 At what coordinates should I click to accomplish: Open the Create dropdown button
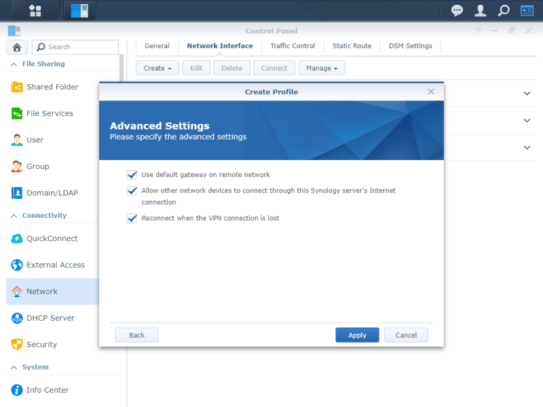point(157,68)
